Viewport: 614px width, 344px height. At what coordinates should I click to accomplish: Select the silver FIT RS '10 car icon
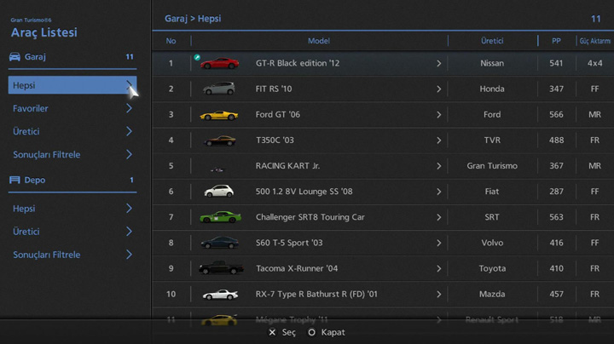pos(219,89)
